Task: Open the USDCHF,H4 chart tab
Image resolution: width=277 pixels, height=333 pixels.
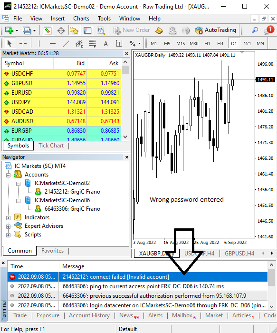Action: point(199,254)
